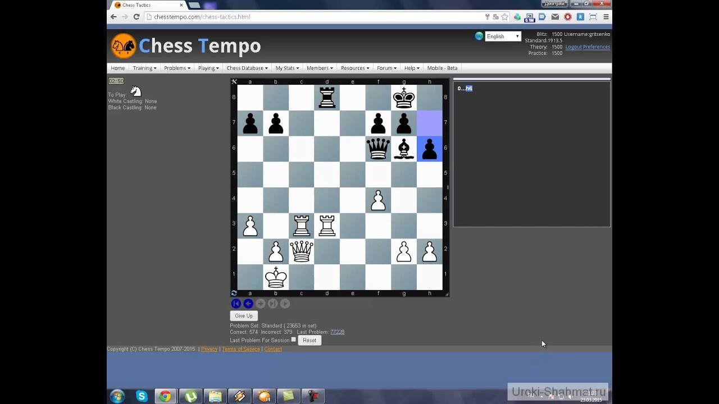Select the white pawn on a3
719x404 pixels.
(251, 226)
